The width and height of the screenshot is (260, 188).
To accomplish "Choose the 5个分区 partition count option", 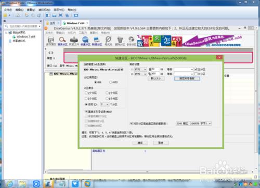I will tap(90, 99).
